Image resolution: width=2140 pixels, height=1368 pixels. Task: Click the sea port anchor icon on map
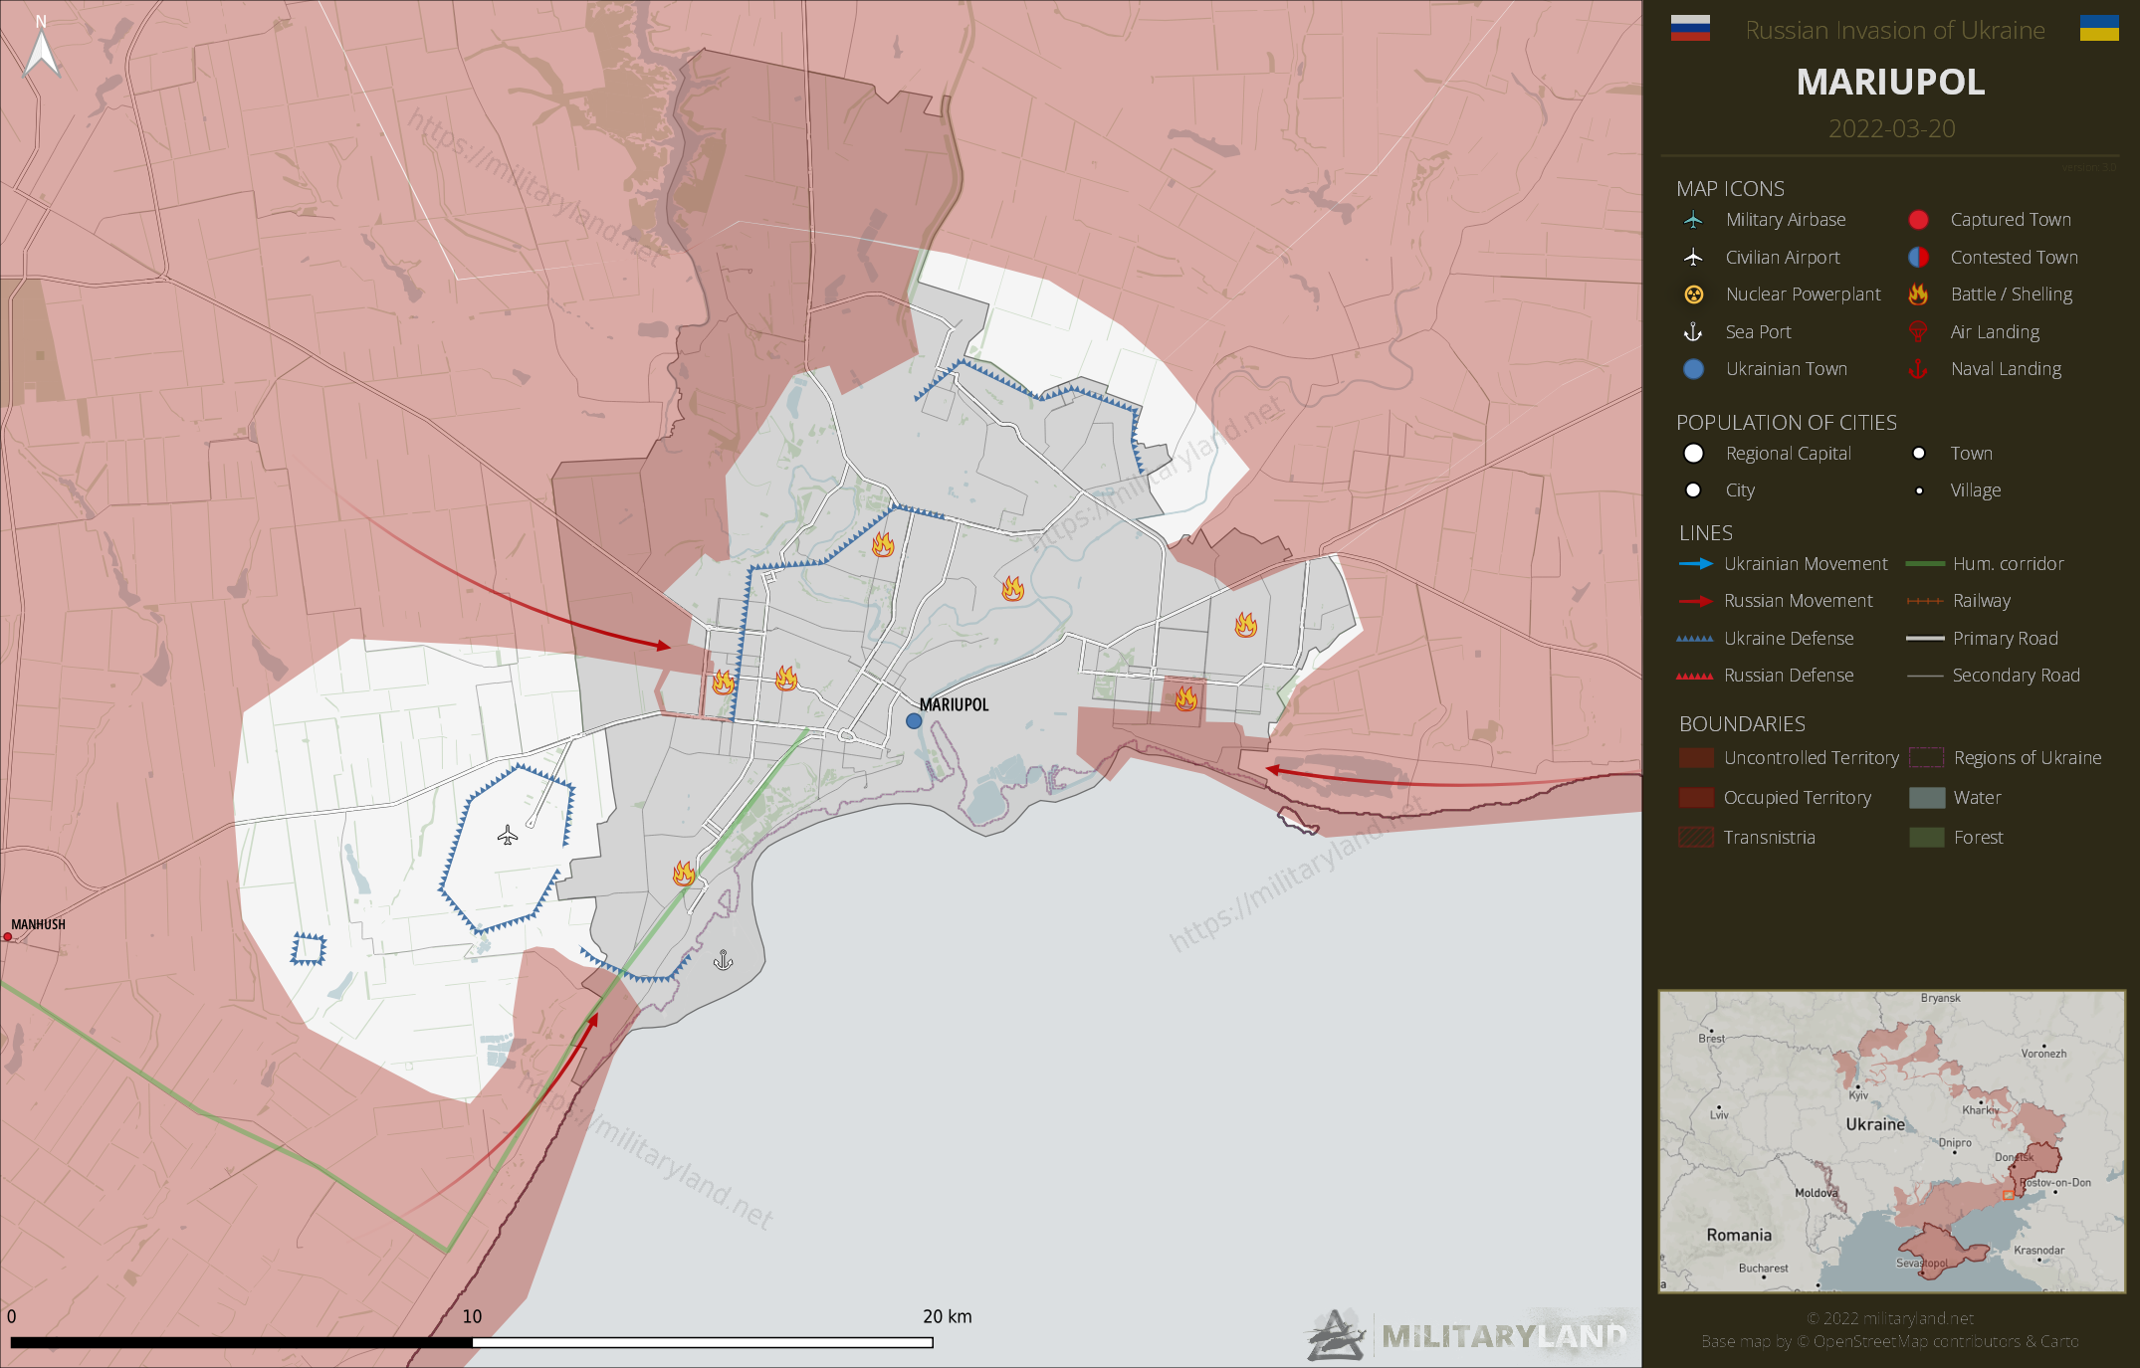(724, 960)
